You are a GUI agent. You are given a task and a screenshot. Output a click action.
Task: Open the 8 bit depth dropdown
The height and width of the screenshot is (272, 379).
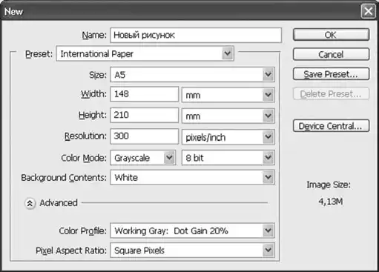pos(228,158)
